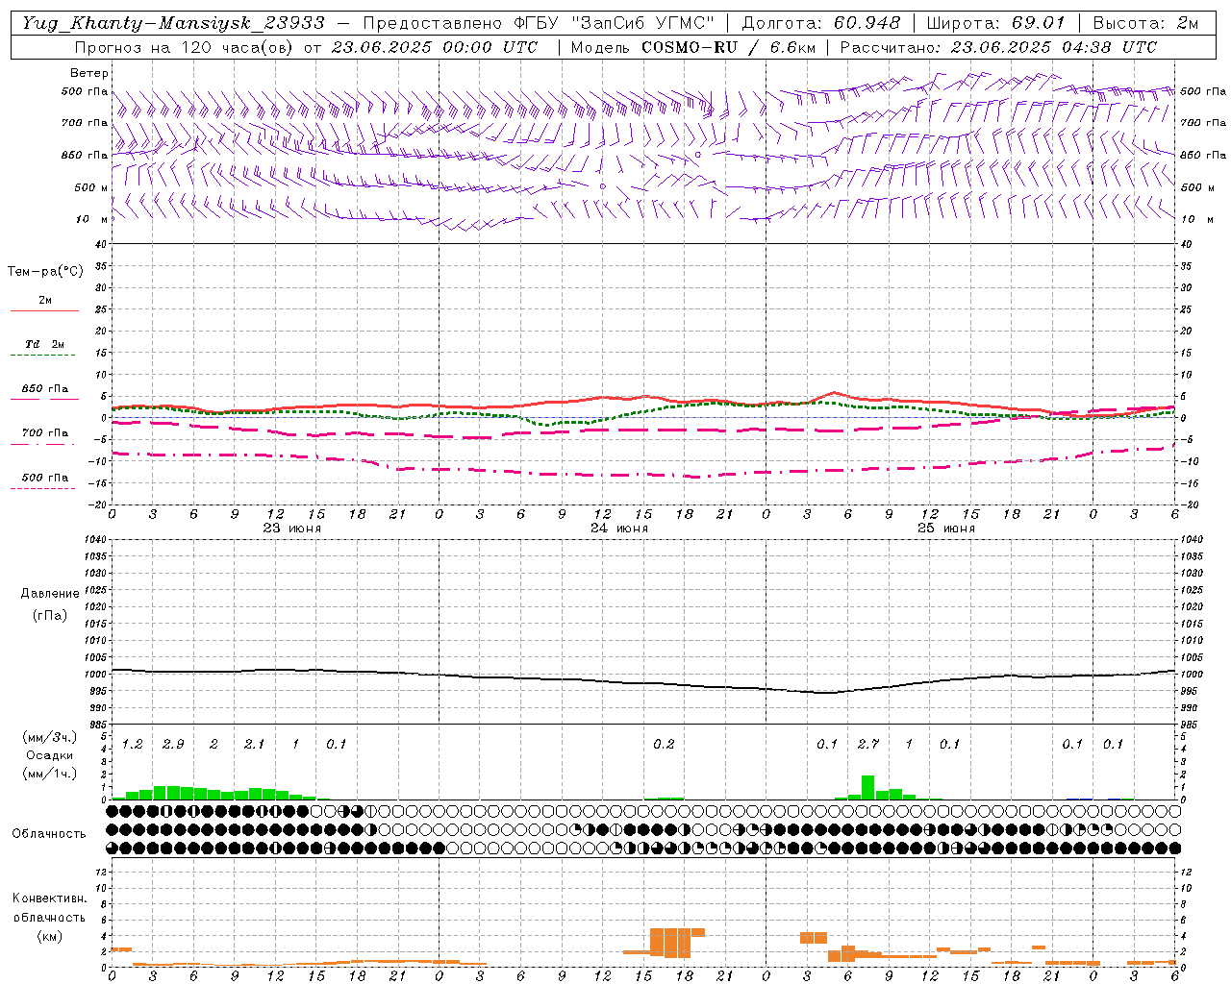Viewport: 1231px width, 984px height.
Task: Click the 23 июня date label
Action: coord(292,529)
